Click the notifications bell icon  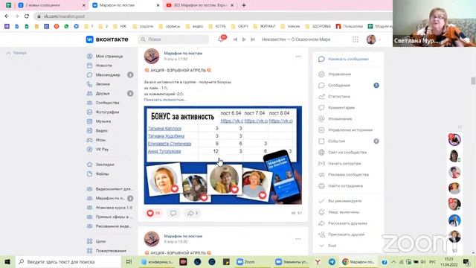[221, 39]
